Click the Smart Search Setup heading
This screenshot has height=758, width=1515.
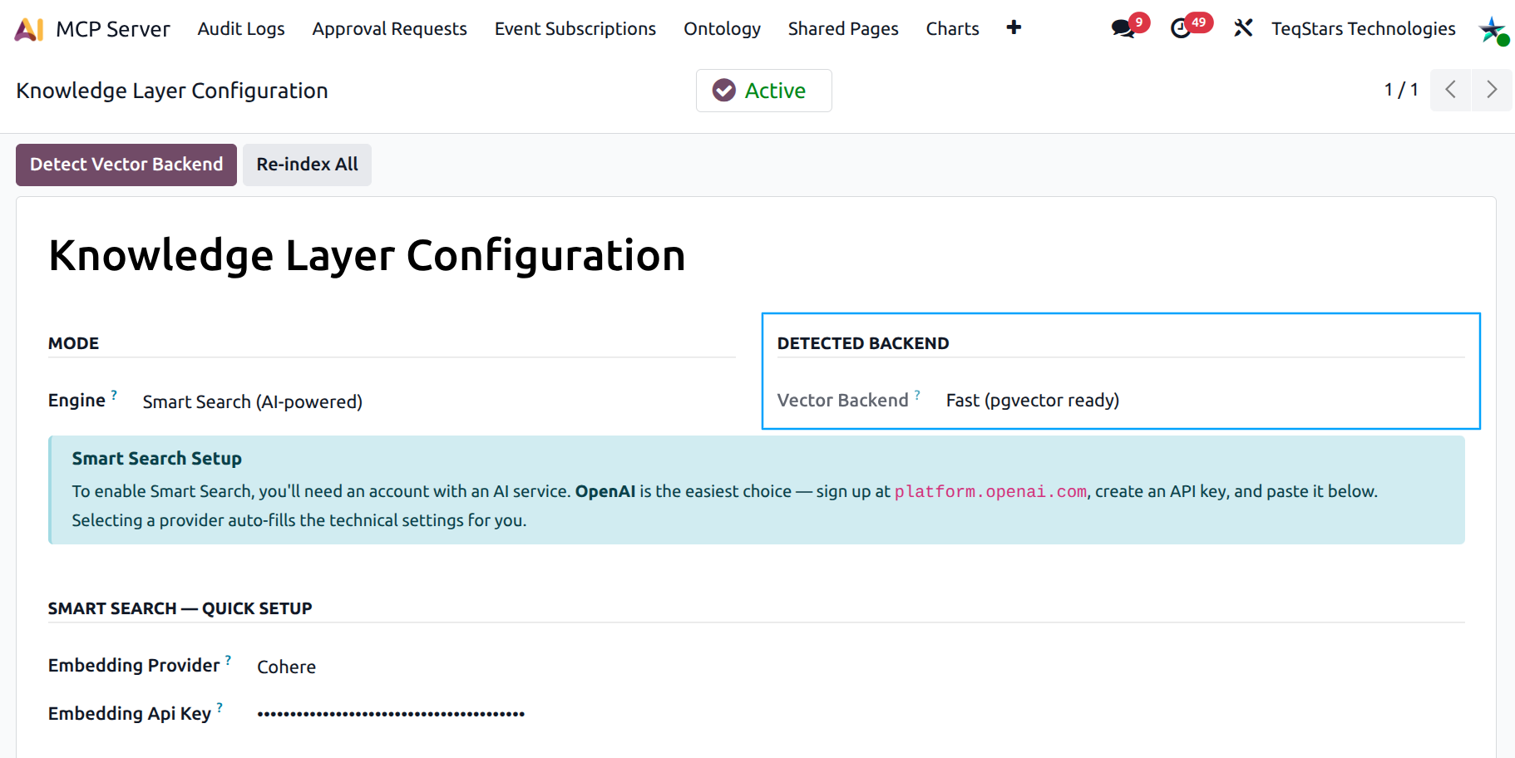click(156, 459)
